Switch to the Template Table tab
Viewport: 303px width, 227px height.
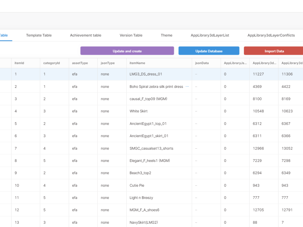(x=38, y=35)
